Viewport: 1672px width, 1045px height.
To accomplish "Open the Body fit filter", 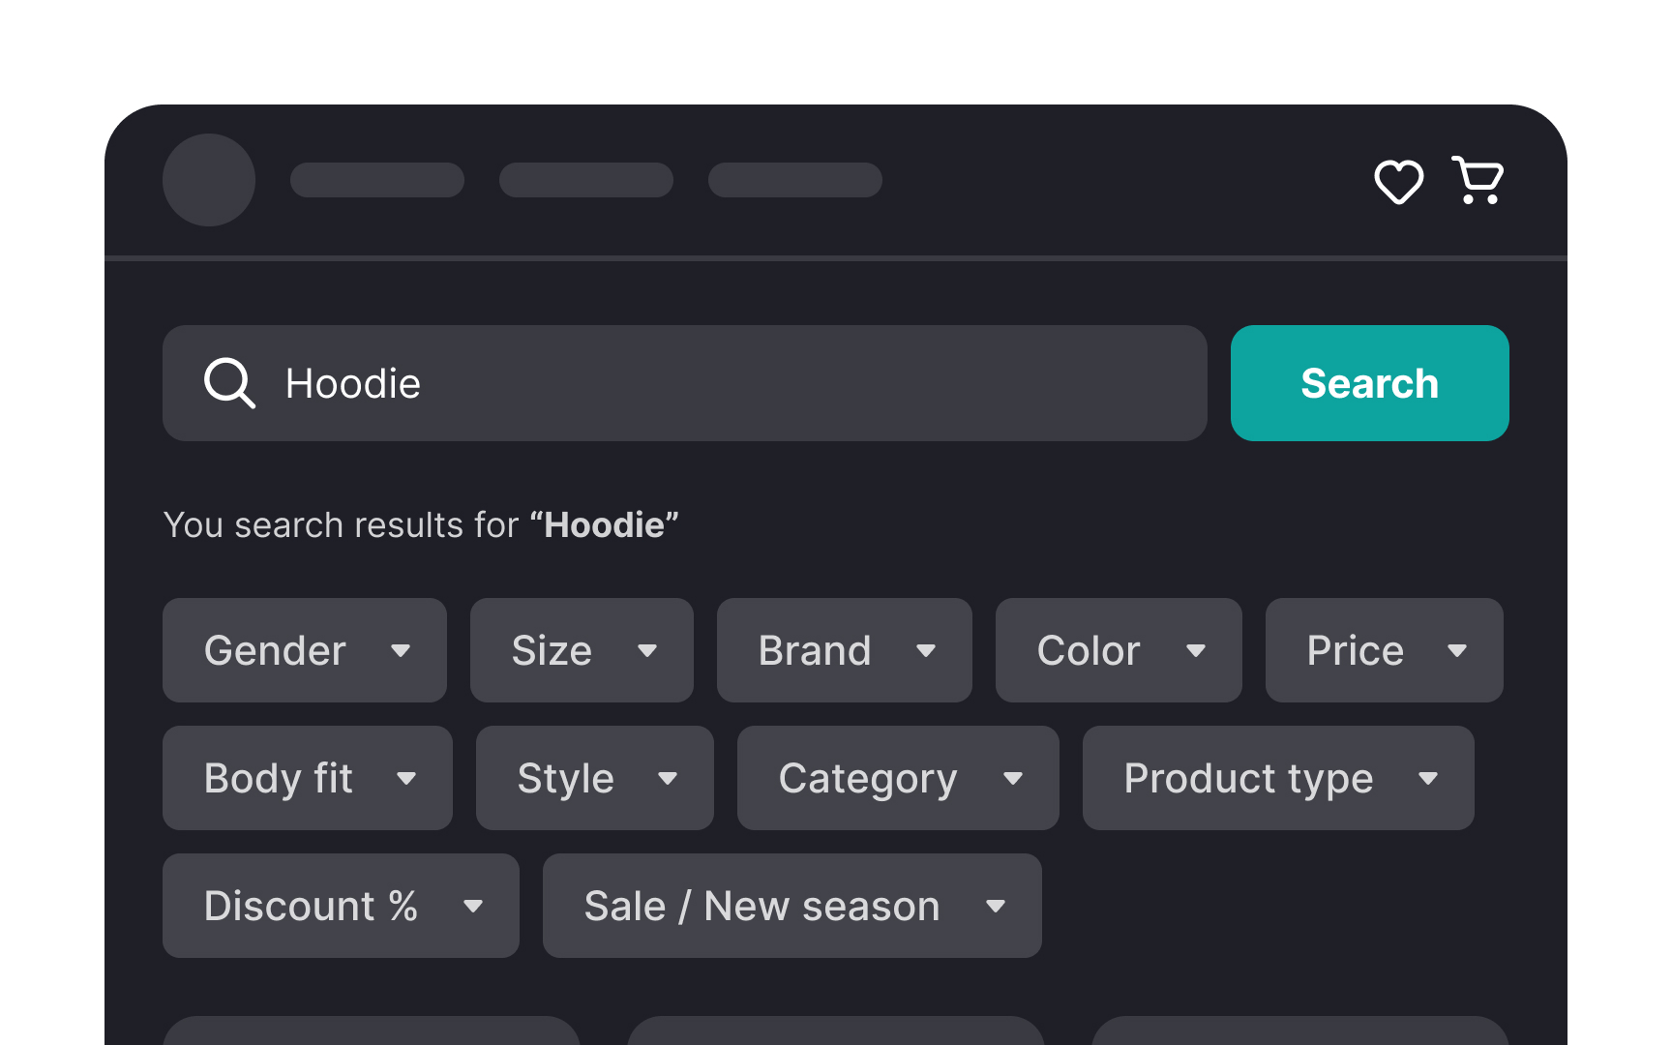I will [308, 778].
